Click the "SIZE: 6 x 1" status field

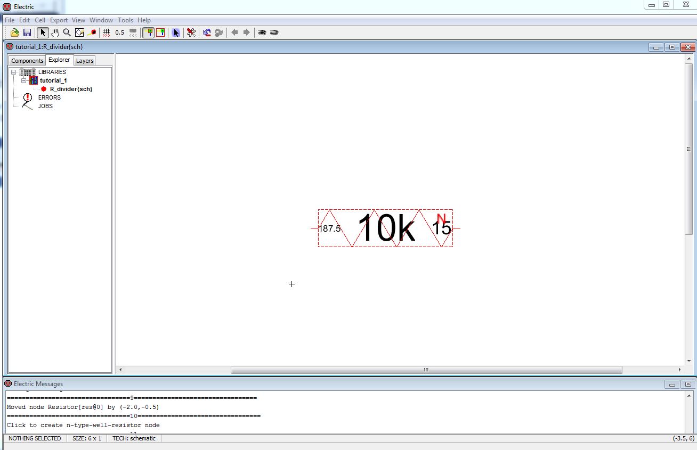pos(87,438)
